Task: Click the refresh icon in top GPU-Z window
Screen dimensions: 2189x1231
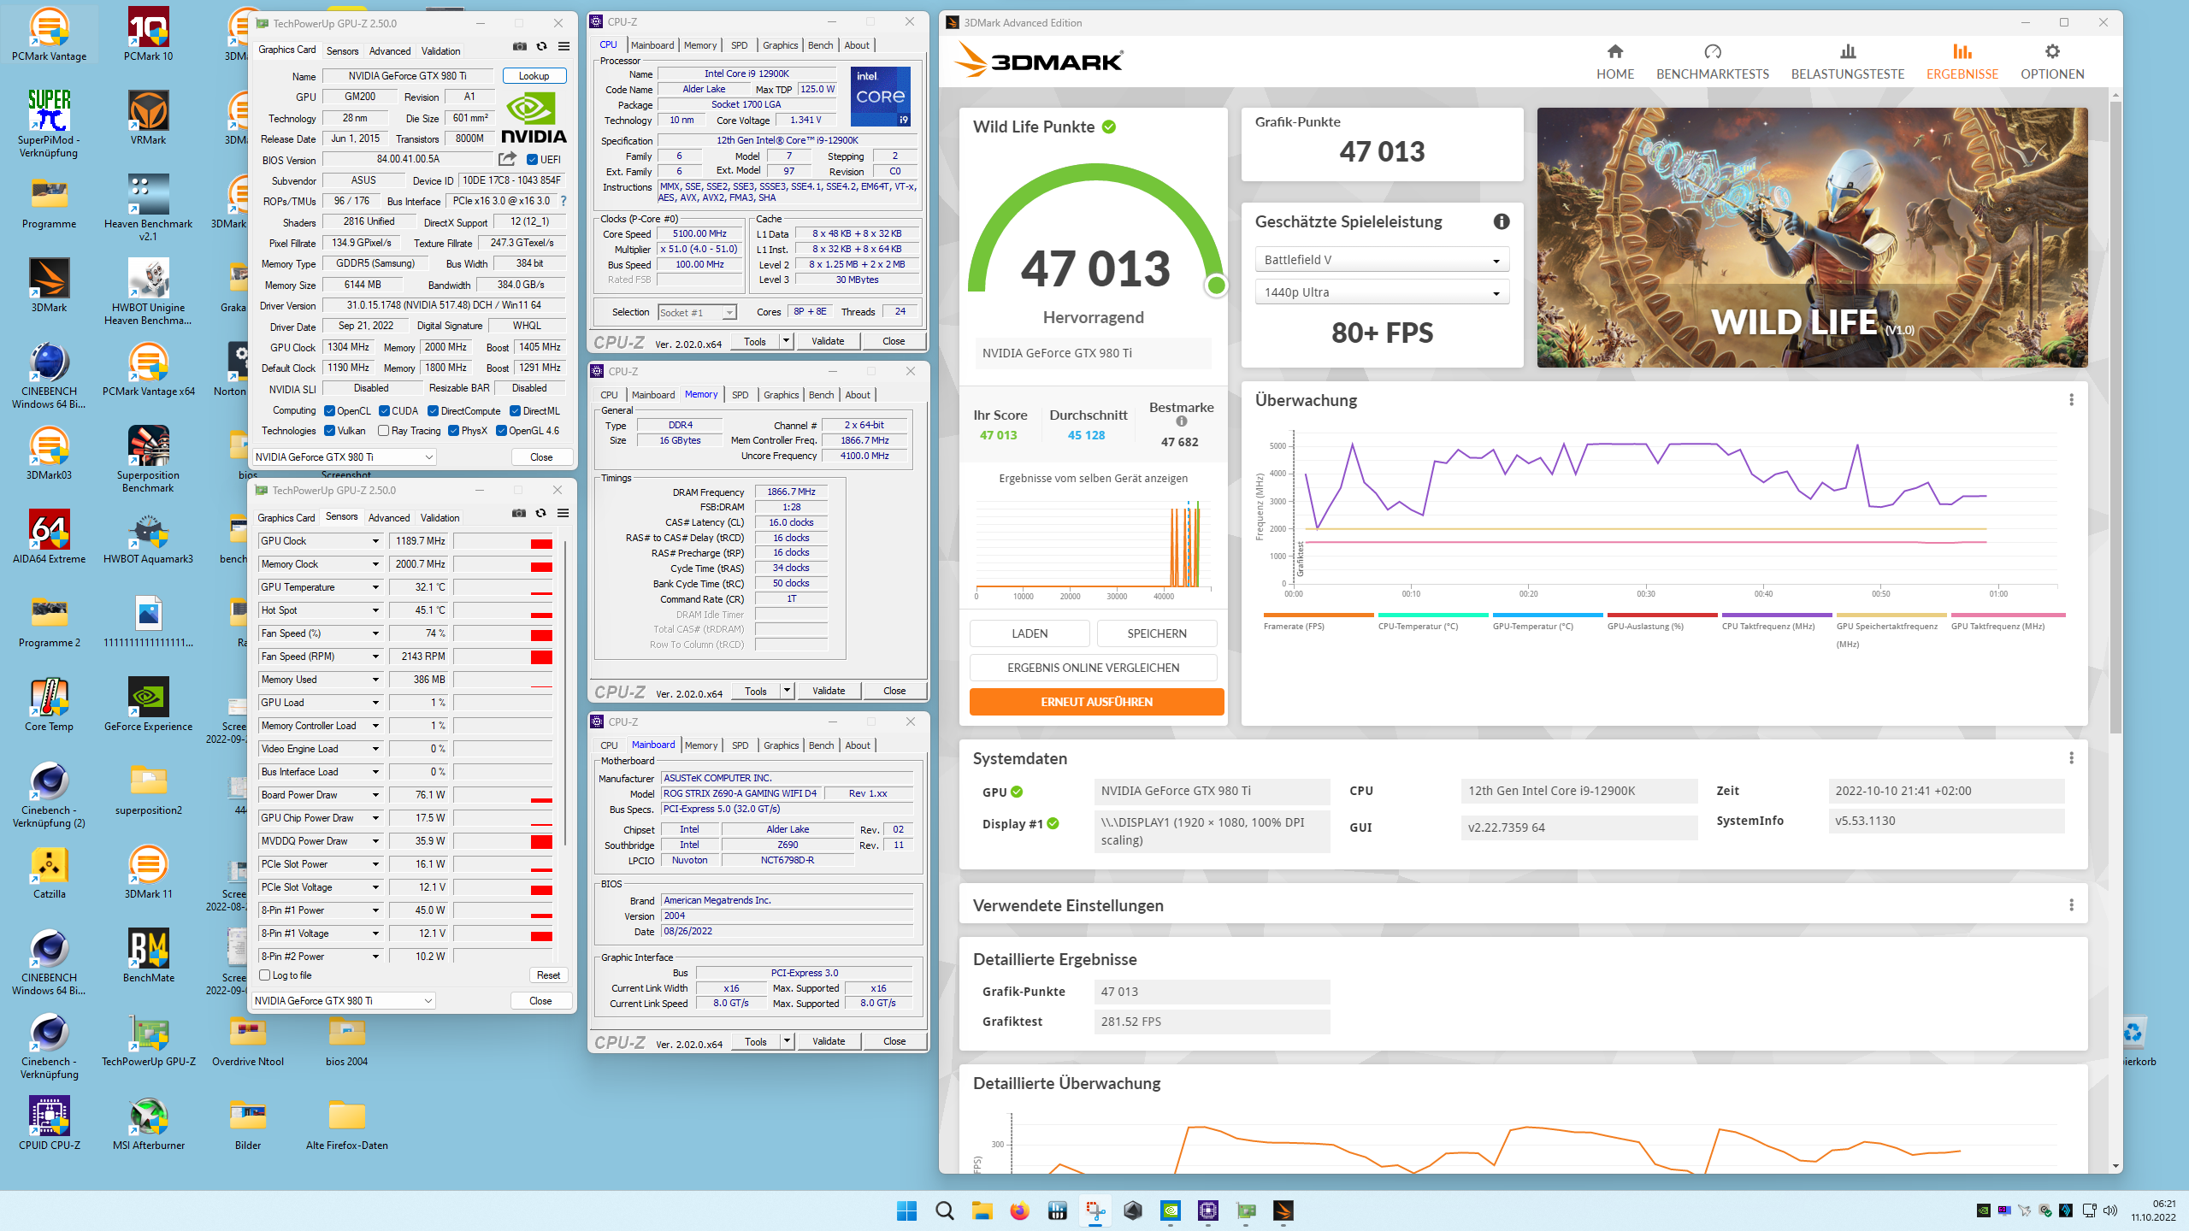Action: coord(541,47)
